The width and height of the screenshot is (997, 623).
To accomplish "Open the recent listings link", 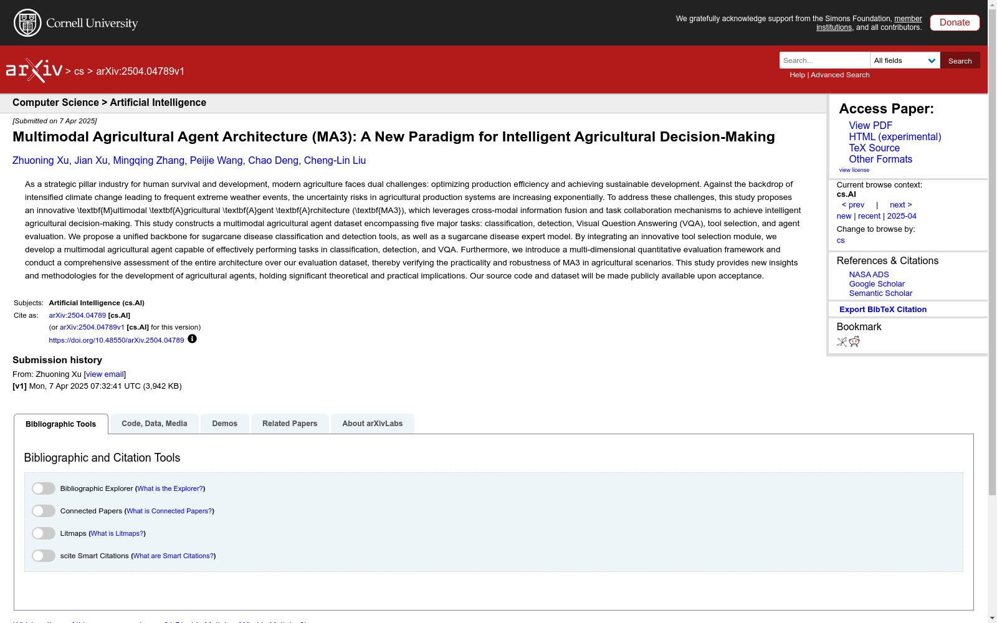I will (869, 216).
